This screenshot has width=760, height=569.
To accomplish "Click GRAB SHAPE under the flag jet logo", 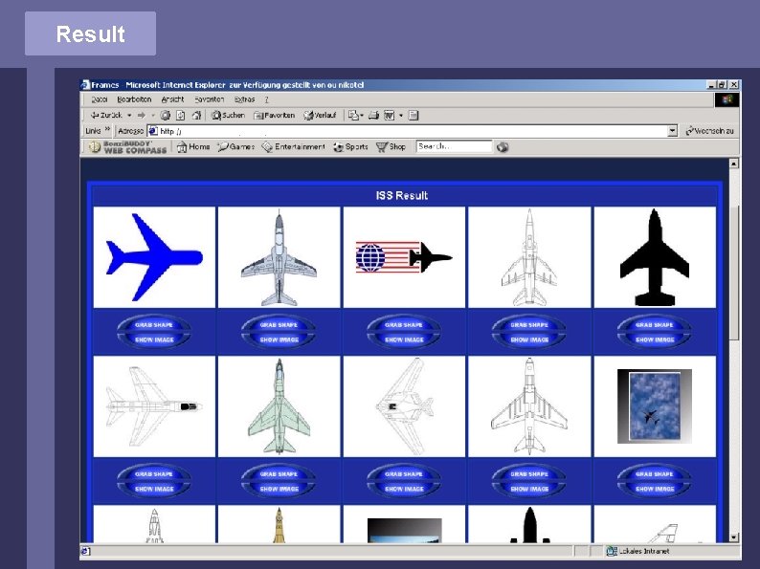I will click(404, 325).
